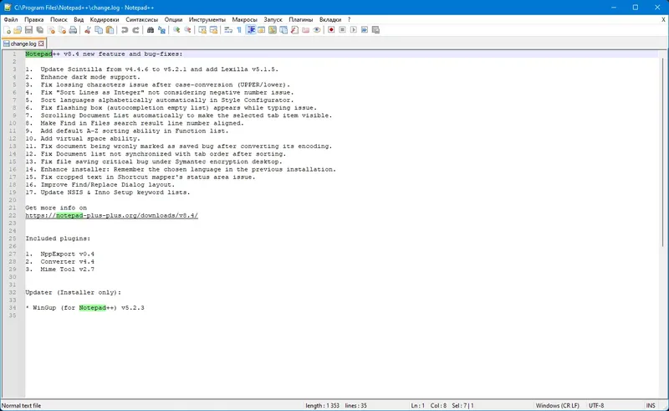Viewport: 669px width, 411px height.
Task: Open the Кодировки menu
Action: [x=104, y=19]
